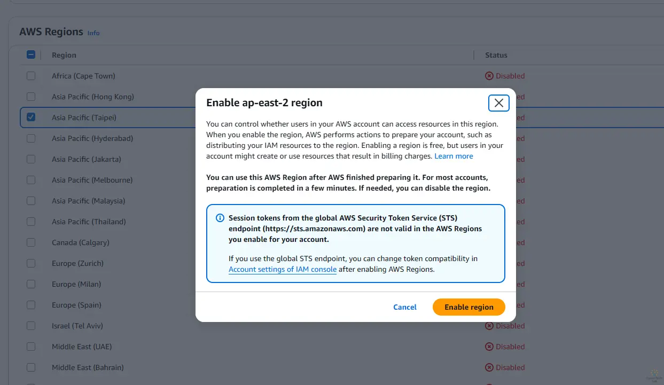Click the Asia Pacific (Malaysia) region name

pos(89,201)
